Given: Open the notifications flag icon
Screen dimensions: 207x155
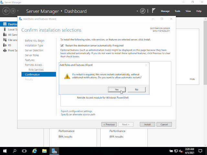Looking at the screenshot, I should click(153, 11).
